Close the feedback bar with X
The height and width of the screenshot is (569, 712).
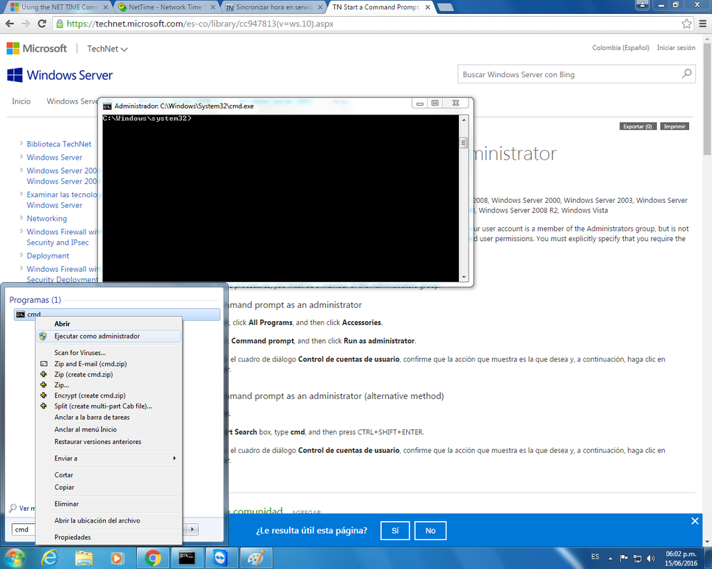(x=695, y=521)
